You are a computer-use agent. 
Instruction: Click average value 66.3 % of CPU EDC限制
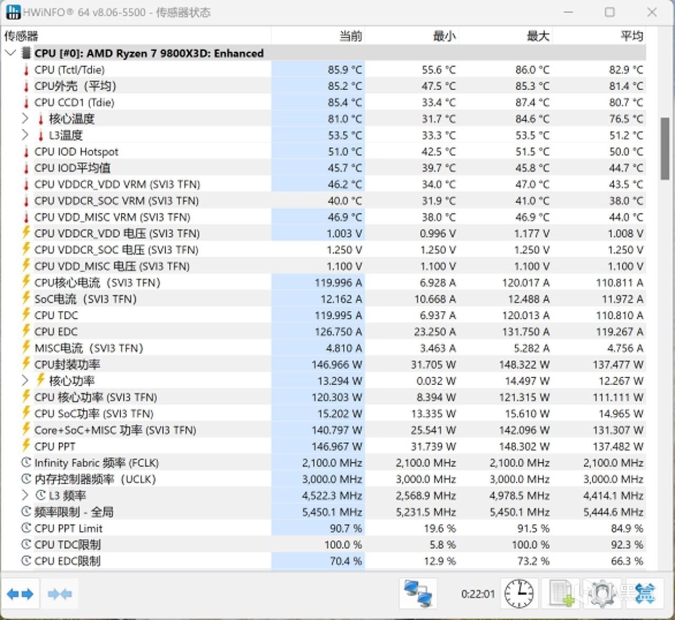[627, 561]
